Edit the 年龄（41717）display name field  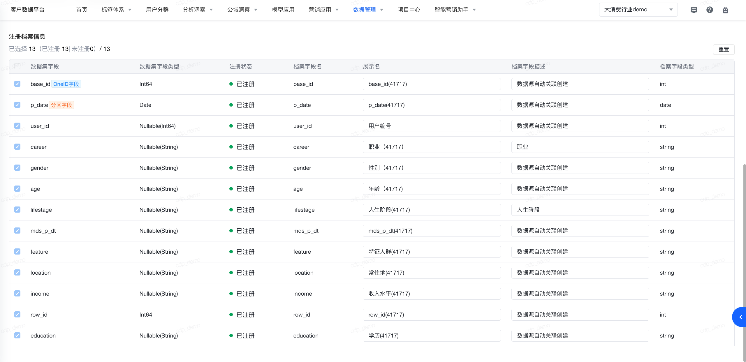(432, 189)
